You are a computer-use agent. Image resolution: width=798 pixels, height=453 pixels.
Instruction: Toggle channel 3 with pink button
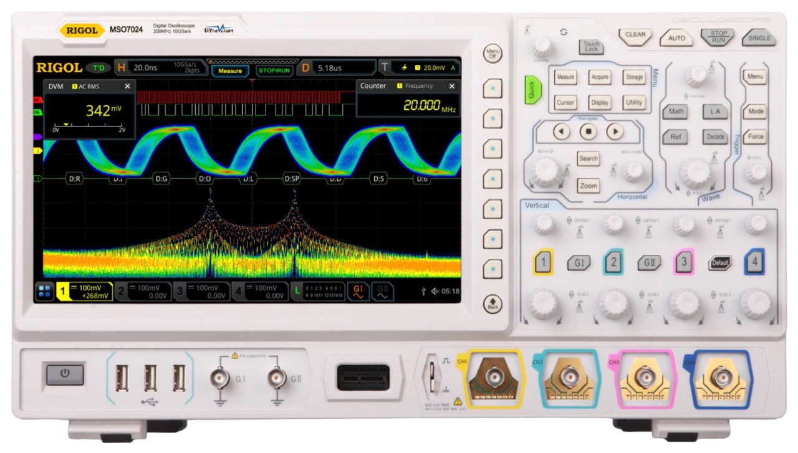point(684,262)
